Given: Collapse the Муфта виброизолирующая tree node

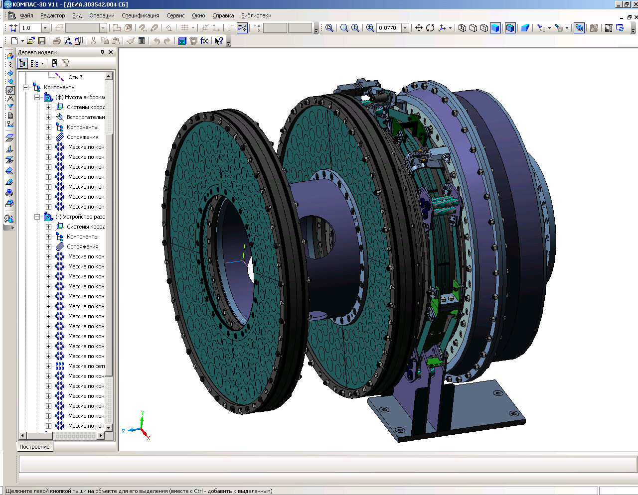Looking at the screenshot, I should point(37,97).
